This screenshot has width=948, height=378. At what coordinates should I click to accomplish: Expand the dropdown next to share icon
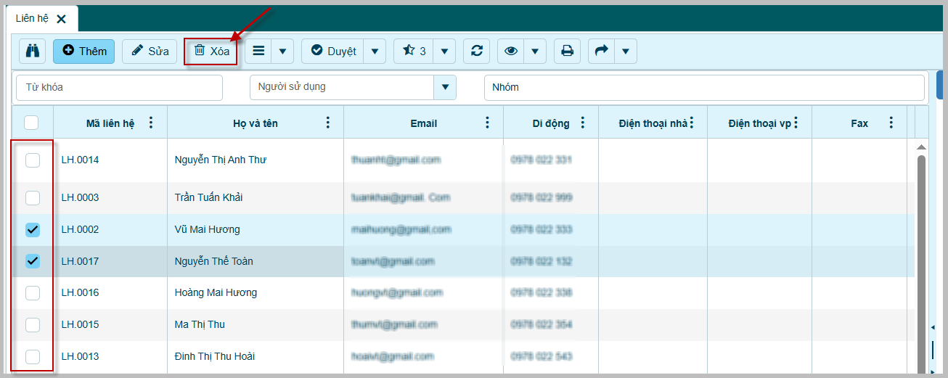click(x=626, y=52)
